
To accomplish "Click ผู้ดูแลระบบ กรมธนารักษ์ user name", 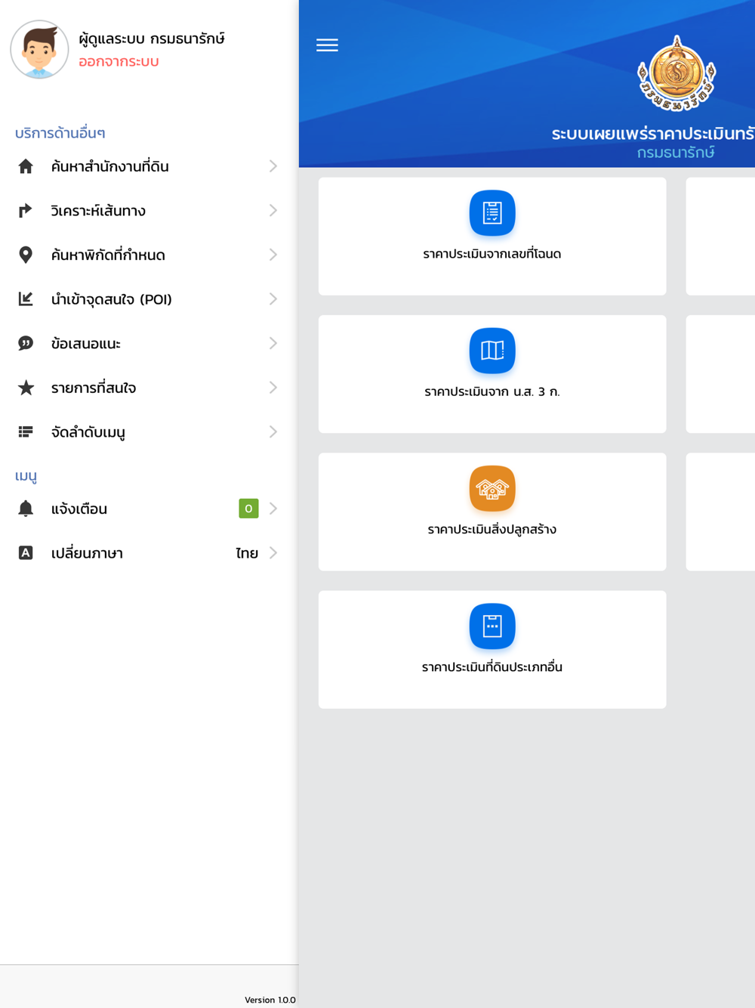I will click(152, 39).
